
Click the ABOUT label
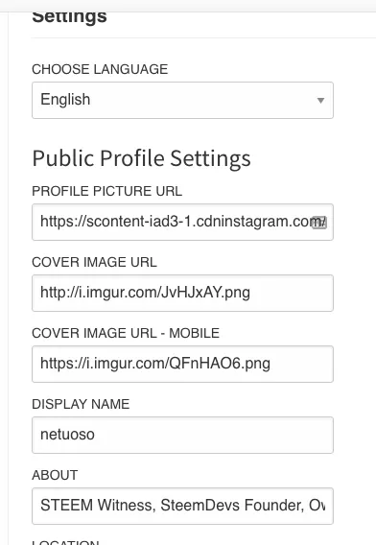[55, 475]
